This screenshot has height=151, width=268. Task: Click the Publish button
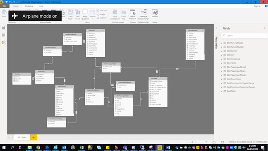[x=154, y=14]
